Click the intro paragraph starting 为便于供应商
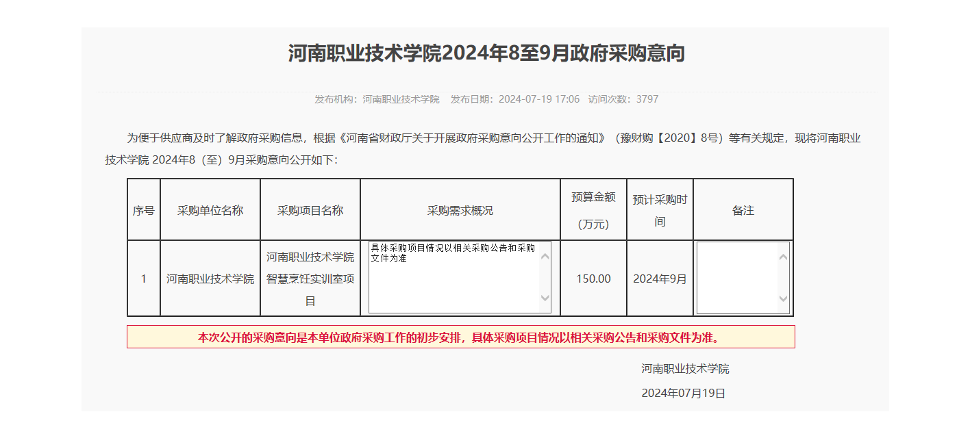Image resolution: width=970 pixels, height=438 pixels. [x=483, y=149]
